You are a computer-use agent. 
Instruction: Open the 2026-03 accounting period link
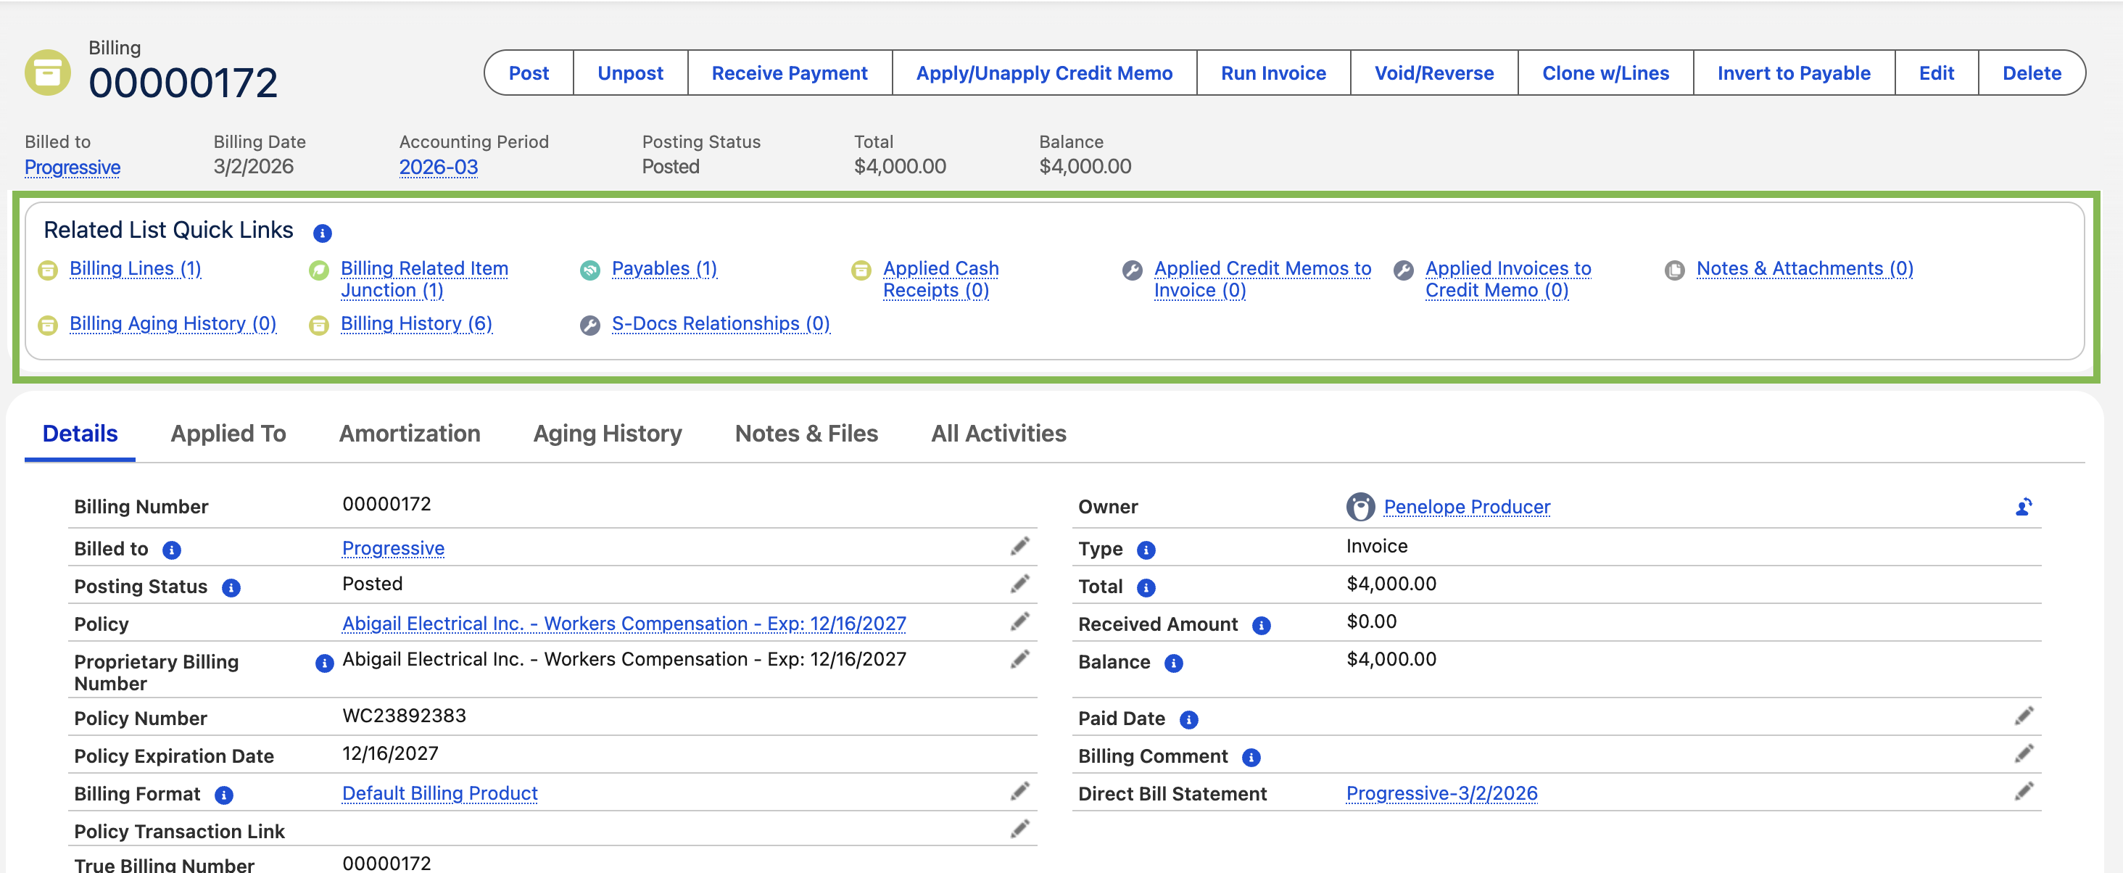439,167
